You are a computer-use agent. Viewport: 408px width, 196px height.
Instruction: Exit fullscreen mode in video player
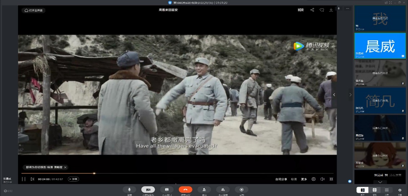(x=331, y=179)
